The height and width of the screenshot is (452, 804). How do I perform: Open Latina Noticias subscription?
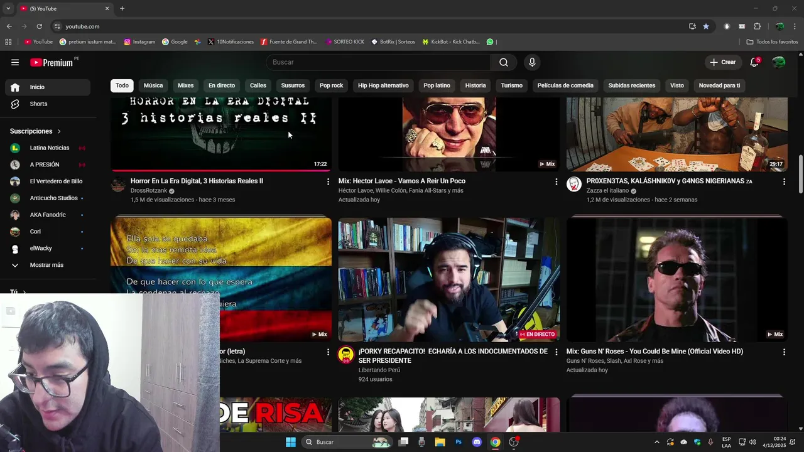47,148
